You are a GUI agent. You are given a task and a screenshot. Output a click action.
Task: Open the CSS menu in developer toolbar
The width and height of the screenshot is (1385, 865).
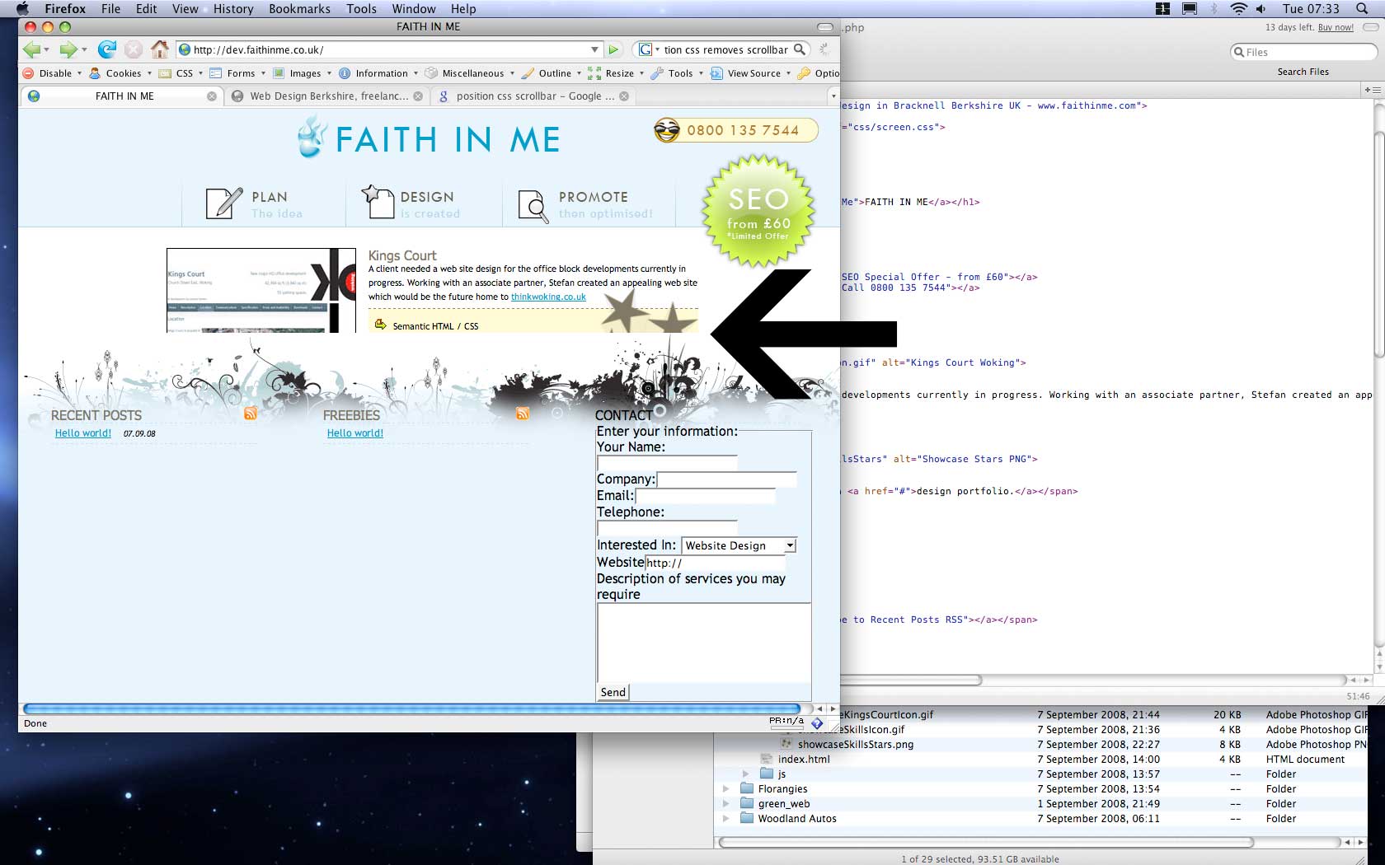pos(184,73)
